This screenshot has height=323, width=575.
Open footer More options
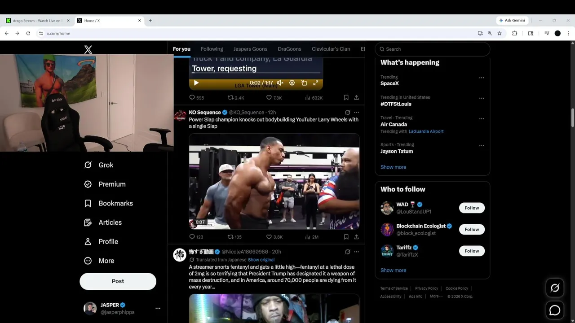[x=436, y=297]
